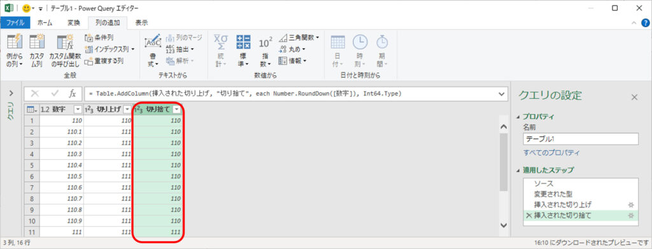Click the 期間 duration tool
This screenshot has height=249, width=652.
click(x=382, y=51)
